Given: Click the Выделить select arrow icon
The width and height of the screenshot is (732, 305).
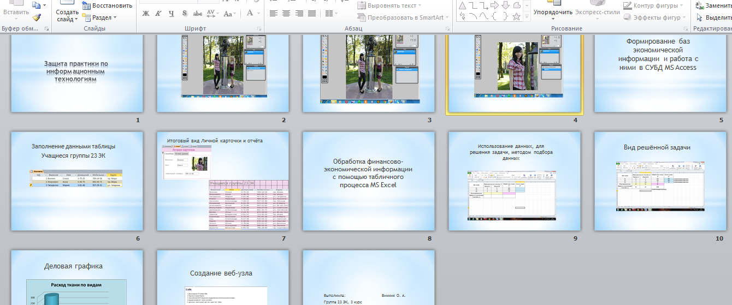Looking at the screenshot, I should [x=699, y=17].
